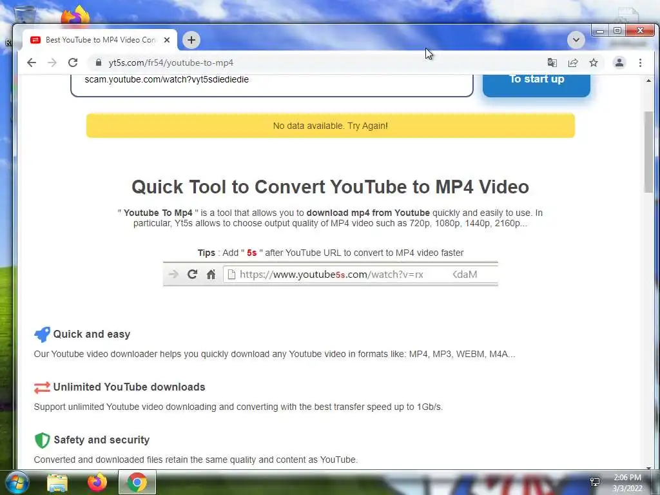Image resolution: width=660 pixels, height=495 pixels.
Task: Click the taskbar clock showing 2:06 PM
Action: 627,483
